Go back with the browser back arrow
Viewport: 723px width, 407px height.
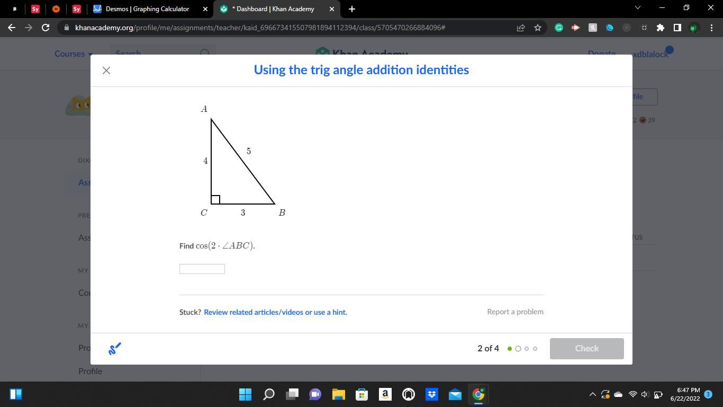pos(12,28)
